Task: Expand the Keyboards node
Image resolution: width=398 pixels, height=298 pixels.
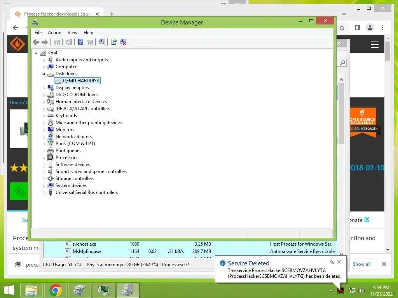Action: pyautogui.click(x=44, y=116)
